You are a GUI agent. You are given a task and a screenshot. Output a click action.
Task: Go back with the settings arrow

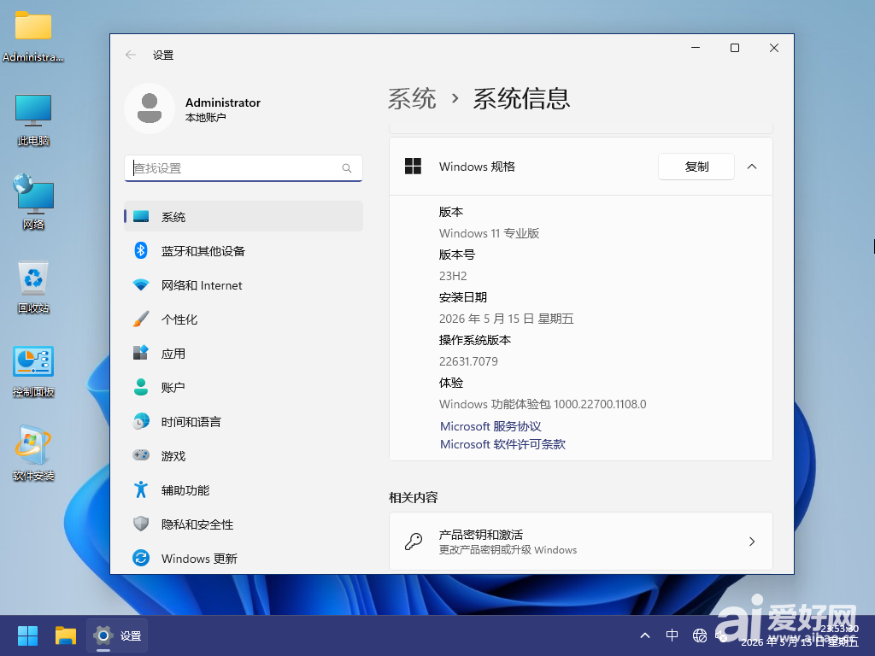pos(131,55)
